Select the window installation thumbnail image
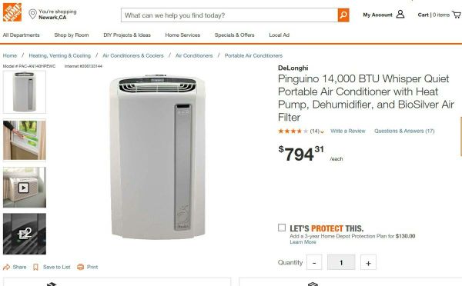 [25, 140]
